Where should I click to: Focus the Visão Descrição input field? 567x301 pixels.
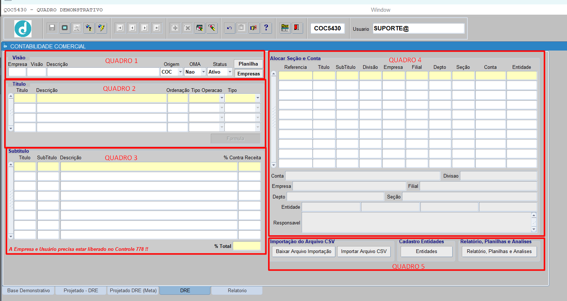click(103, 72)
